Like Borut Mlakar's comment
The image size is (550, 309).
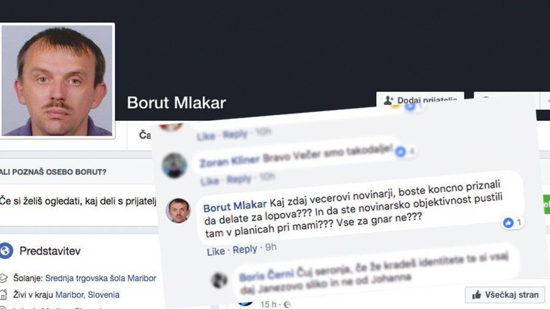click(x=216, y=252)
